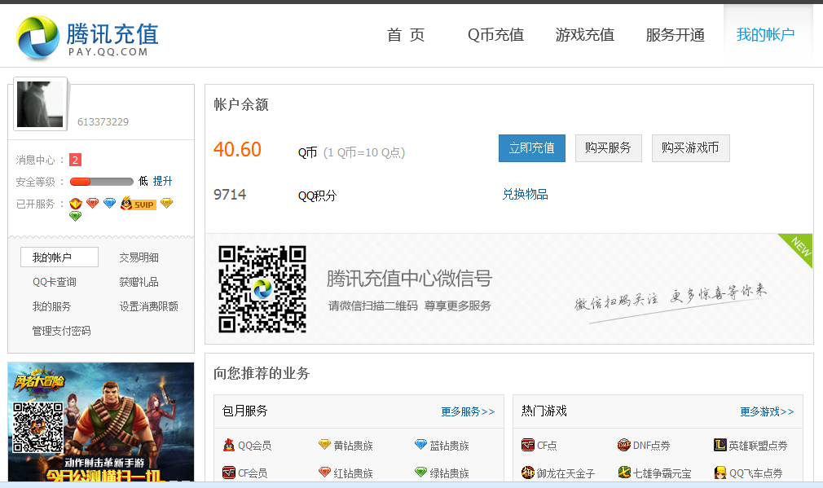Click the QQ积分 value 9714
This screenshot has width=823, height=488.
[230, 195]
